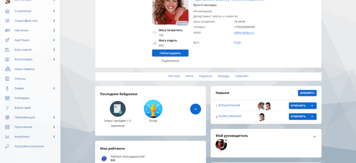Open the Награды tab
Screen dimensions: 356x163
(223, 76)
